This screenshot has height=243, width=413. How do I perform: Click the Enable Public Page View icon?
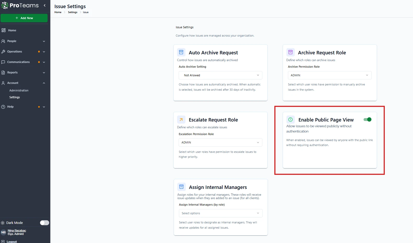click(x=290, y=120)
